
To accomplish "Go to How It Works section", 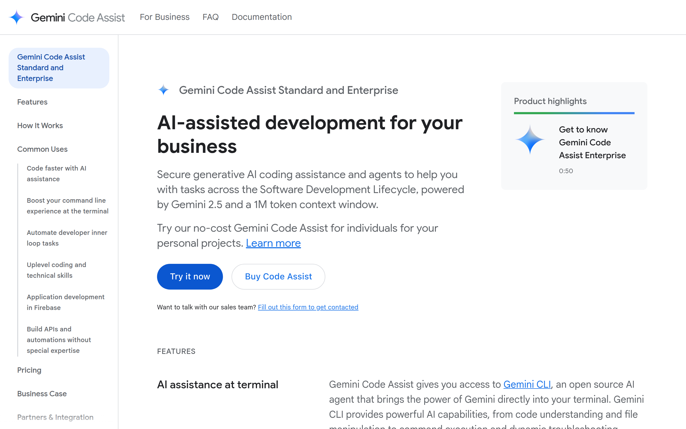I will (40, 125).
